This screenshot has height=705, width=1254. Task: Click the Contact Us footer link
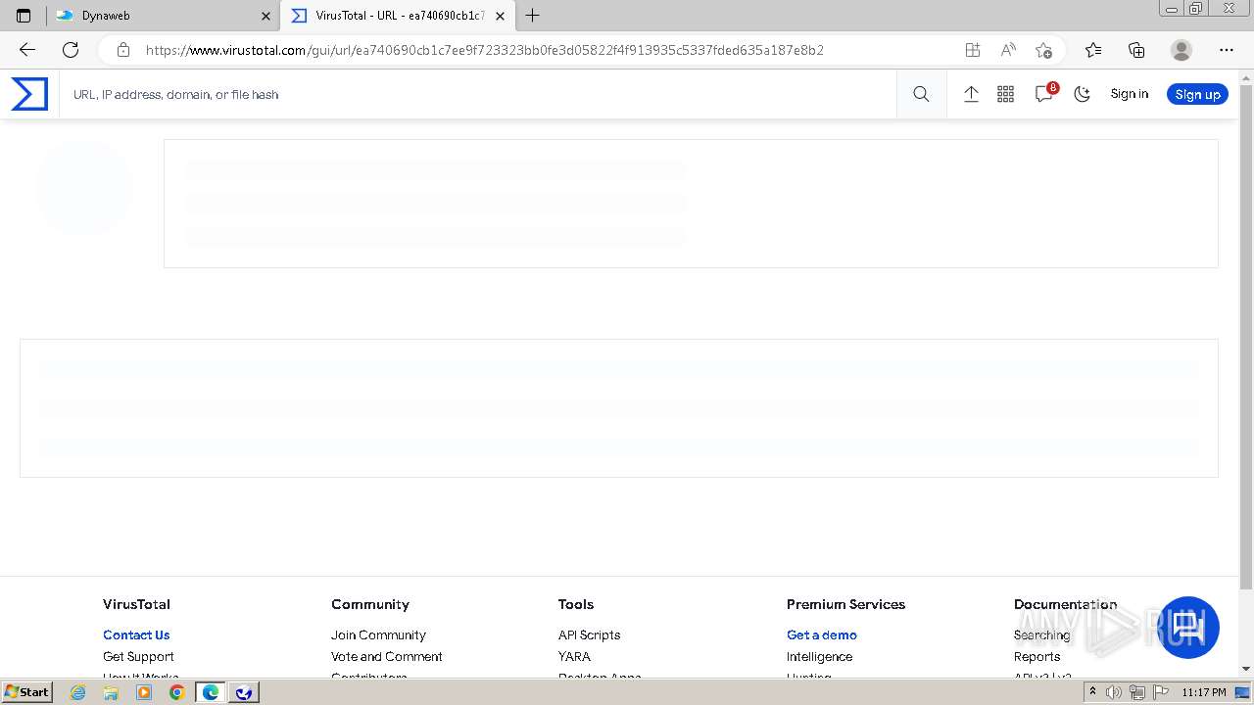pos(136,634)
